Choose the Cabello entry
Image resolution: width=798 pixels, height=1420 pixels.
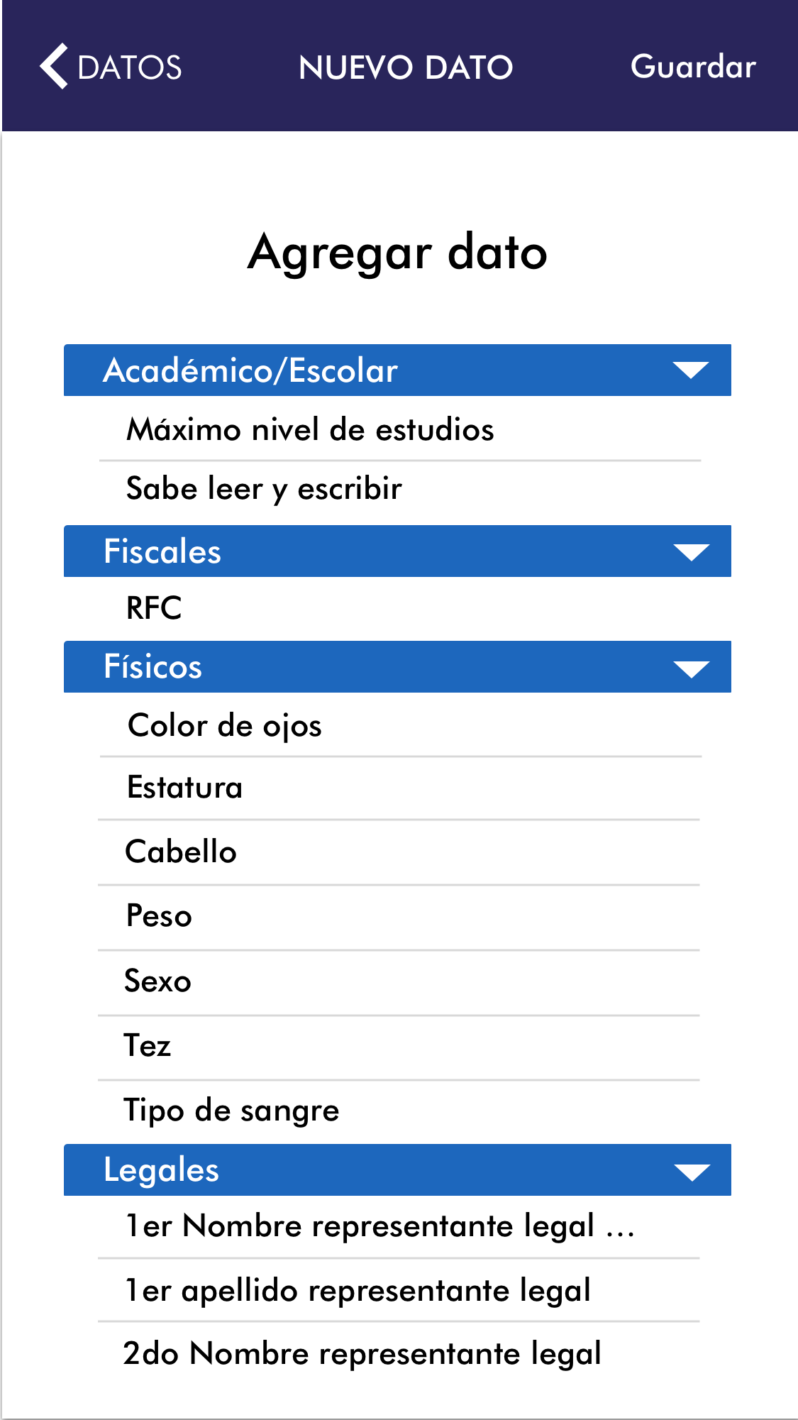click(181, 852)
